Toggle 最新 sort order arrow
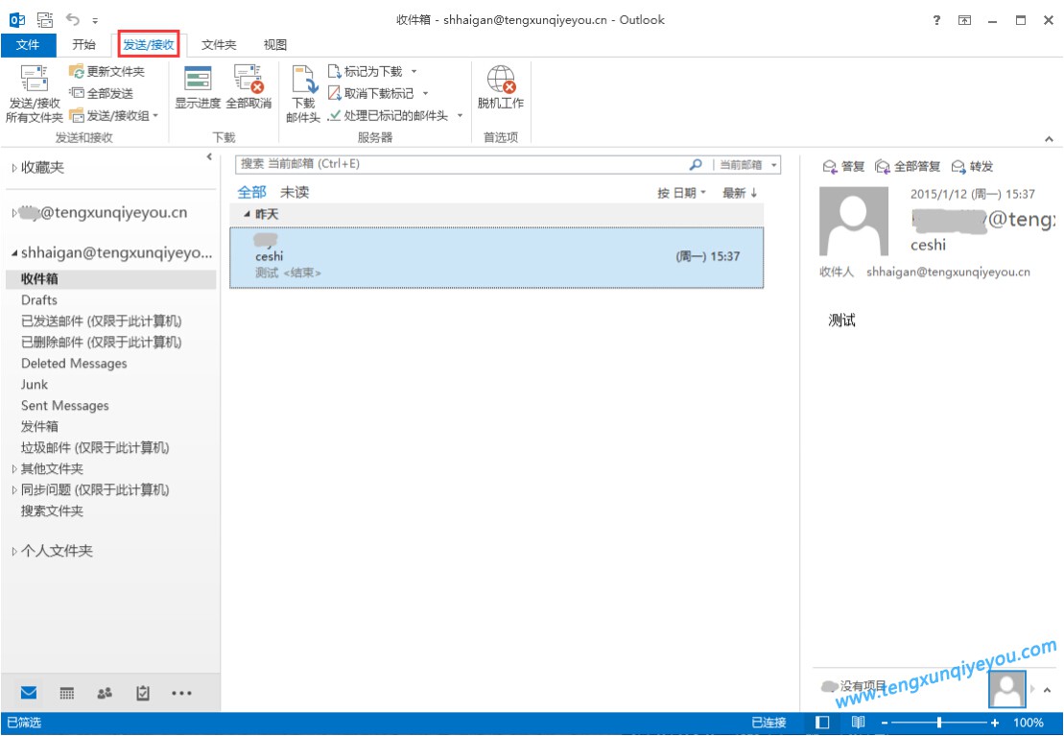The height and width of the screenshot is (736, 1064). click(x=740, y=194)
